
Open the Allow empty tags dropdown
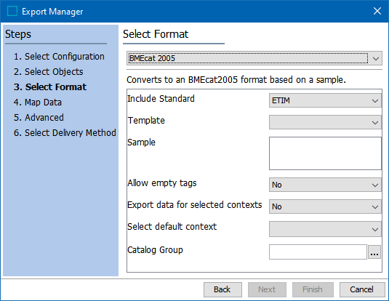(325, 185)
